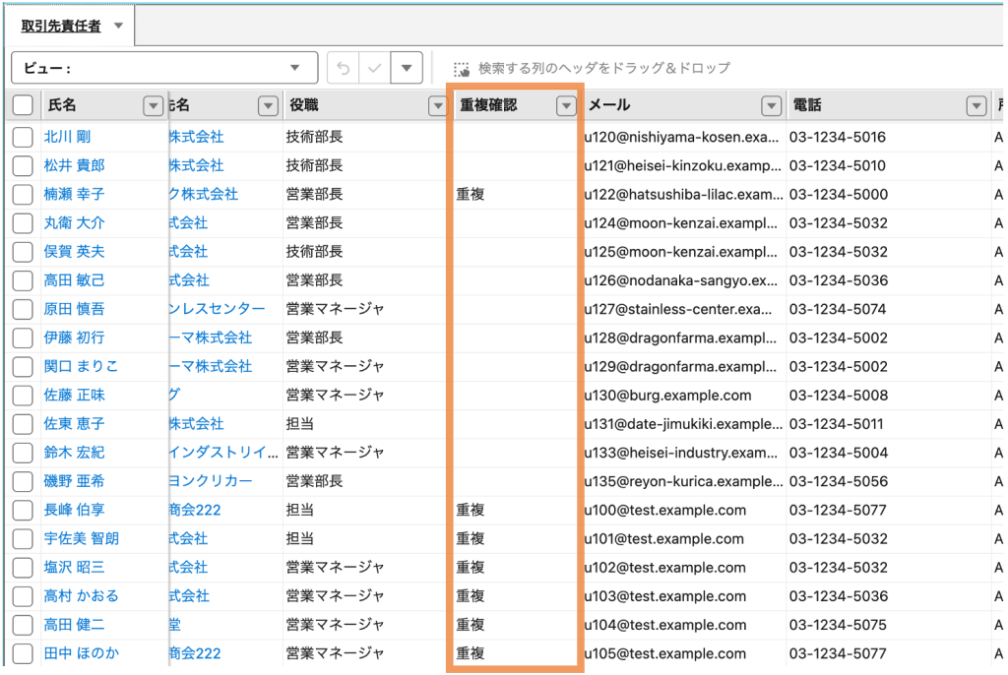Click email cell u130@burg.example.com
Viewport: 1008px width, 675px height.
[667, 395]
